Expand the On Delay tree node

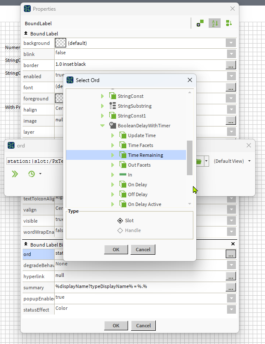(113, 185)
